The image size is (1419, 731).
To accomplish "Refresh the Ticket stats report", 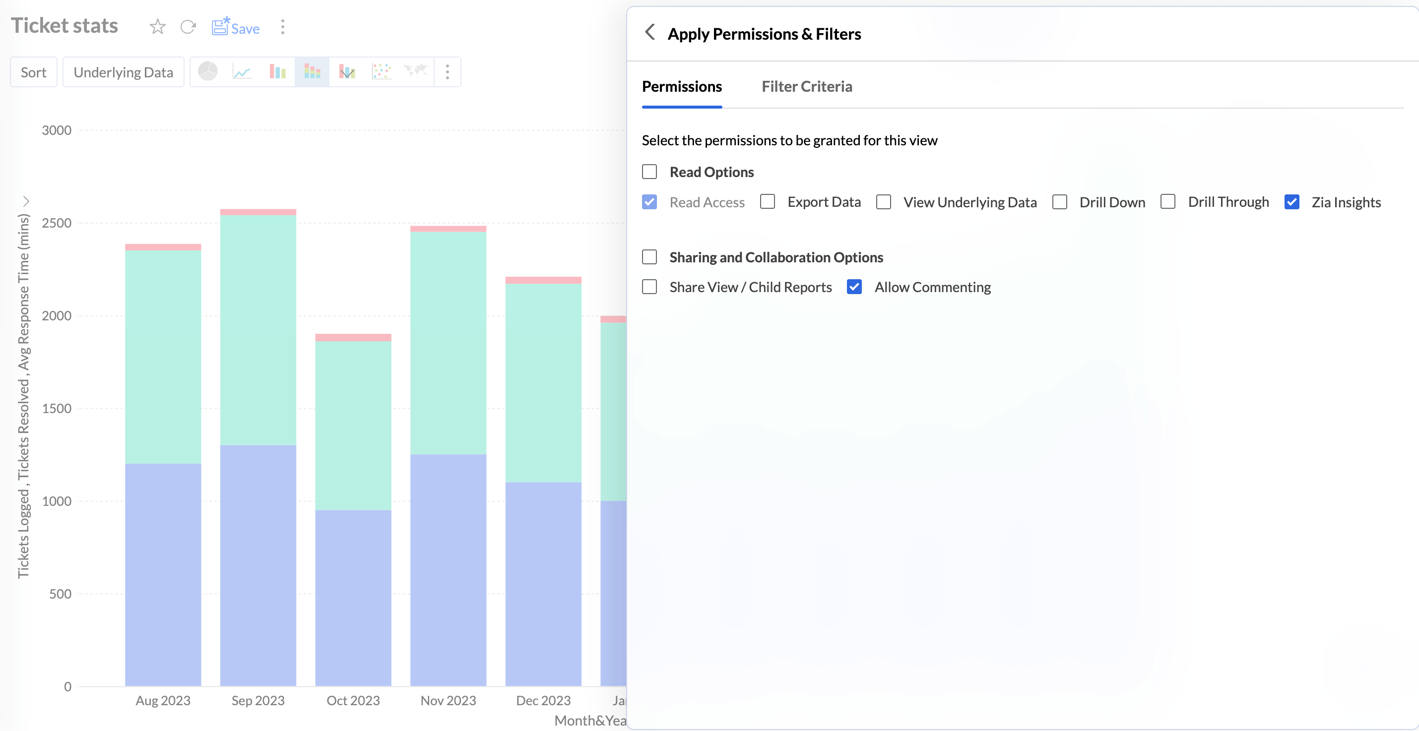I will click(x=188, y=27).
